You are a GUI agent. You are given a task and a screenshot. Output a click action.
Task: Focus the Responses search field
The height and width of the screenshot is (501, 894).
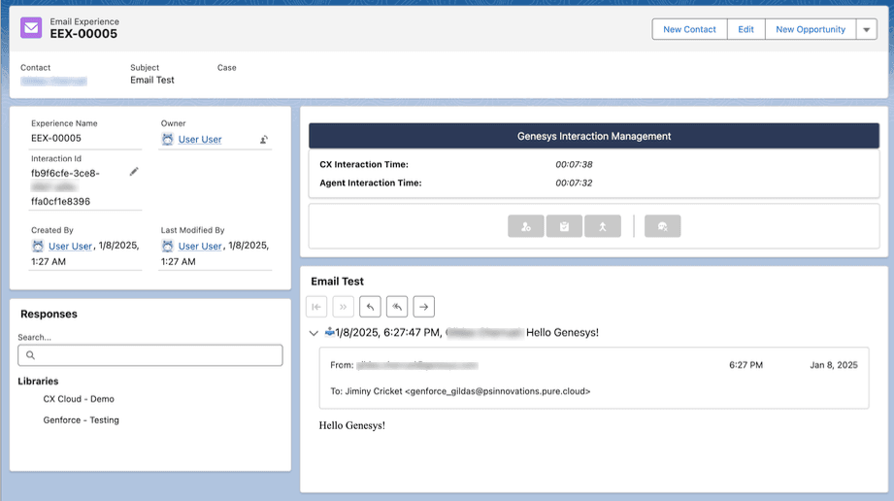(150, 355)
